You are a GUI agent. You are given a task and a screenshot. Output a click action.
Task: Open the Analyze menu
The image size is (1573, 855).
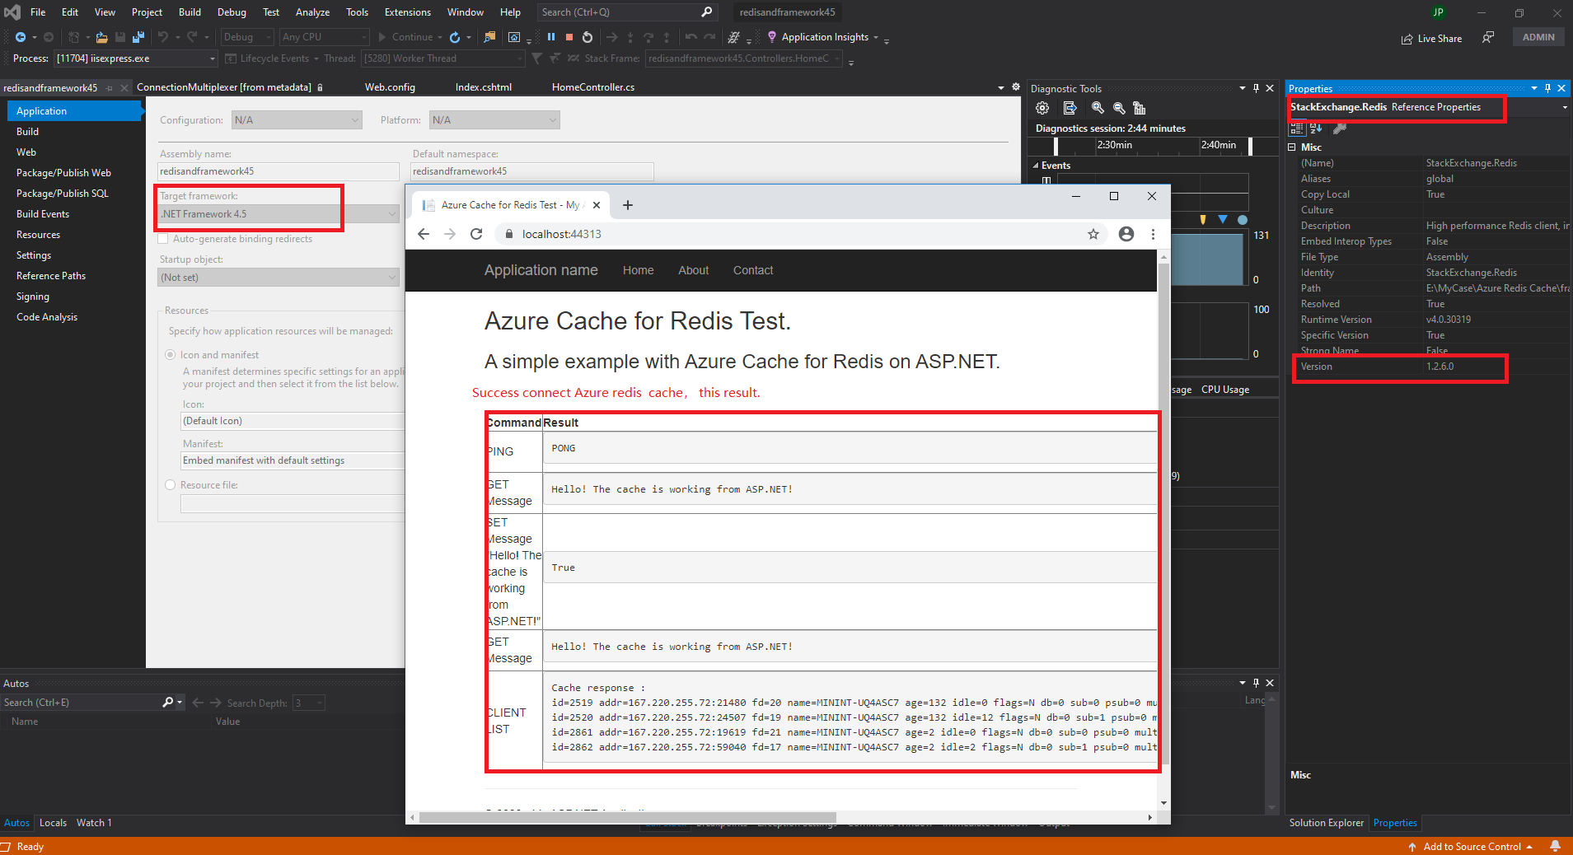(313, 12)
